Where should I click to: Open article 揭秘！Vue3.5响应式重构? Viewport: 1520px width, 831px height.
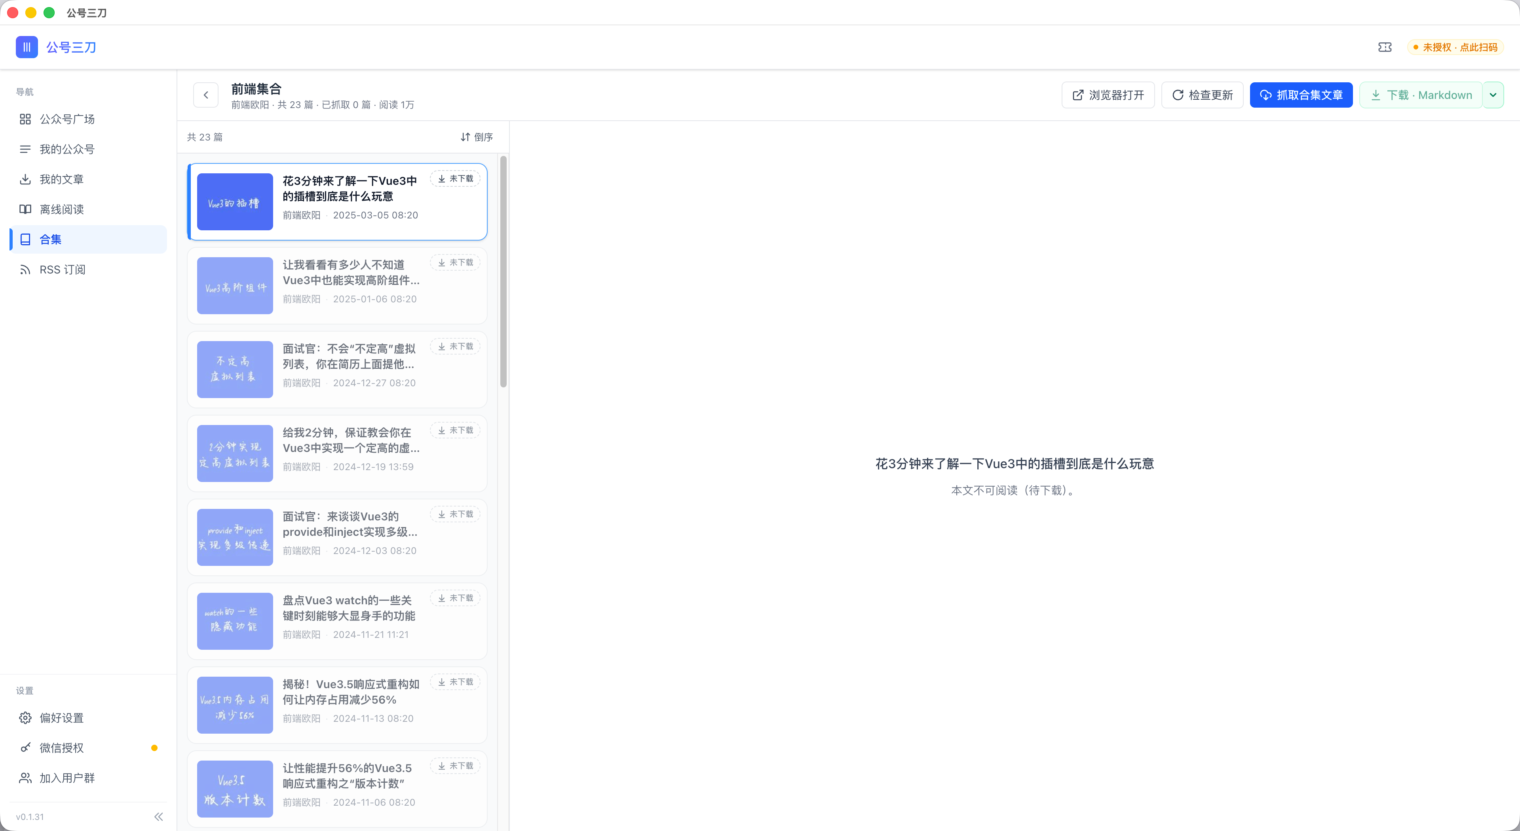(x=338, y=705)
